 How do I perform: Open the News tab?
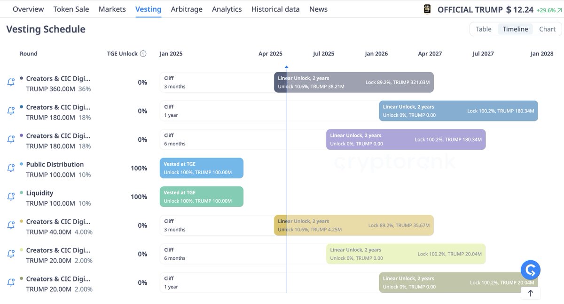pyautogui.click(x=318, y=9)
